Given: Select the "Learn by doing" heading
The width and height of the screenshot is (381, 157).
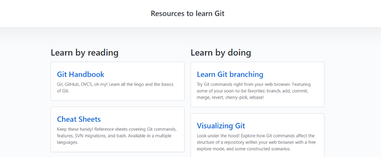Looking at the screenshot, I should tap(221, 53).
